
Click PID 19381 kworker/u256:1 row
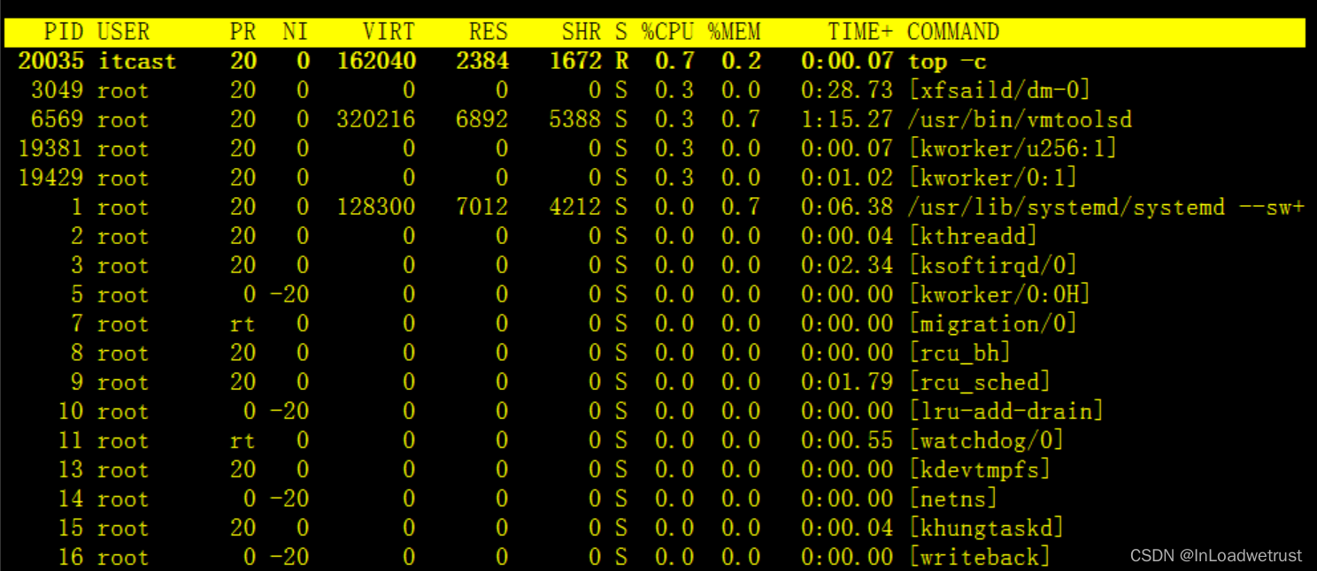[x=655, y=148]
